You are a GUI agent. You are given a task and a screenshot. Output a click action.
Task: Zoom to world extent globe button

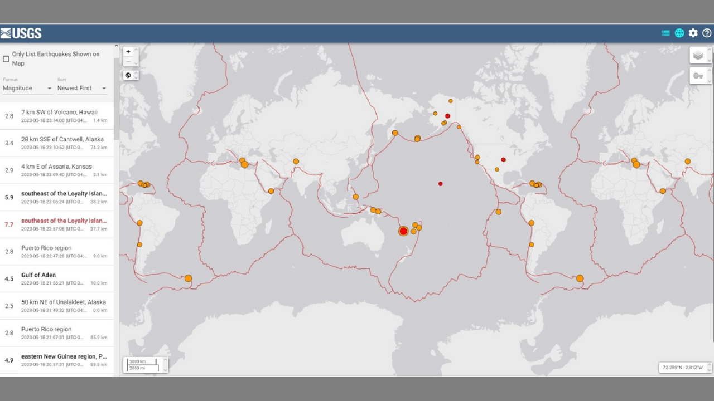(128, 75)
